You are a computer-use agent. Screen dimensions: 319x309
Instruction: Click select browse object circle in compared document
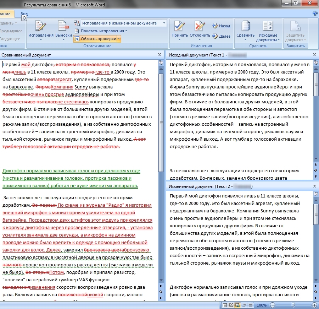161,292
